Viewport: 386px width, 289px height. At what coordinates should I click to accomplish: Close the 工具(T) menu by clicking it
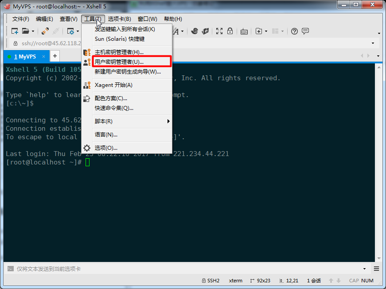[x=93, y=19]
